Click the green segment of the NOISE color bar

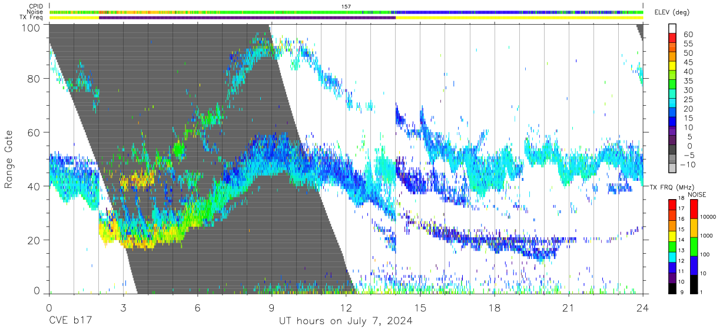point(694,247)
